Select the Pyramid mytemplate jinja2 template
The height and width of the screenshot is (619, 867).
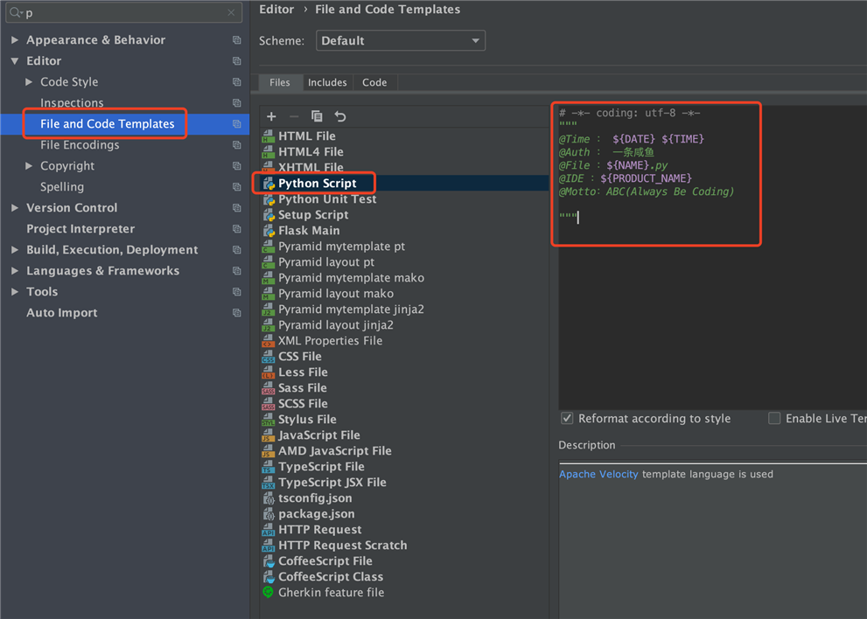pyautogui.click(x=351, y=309)
